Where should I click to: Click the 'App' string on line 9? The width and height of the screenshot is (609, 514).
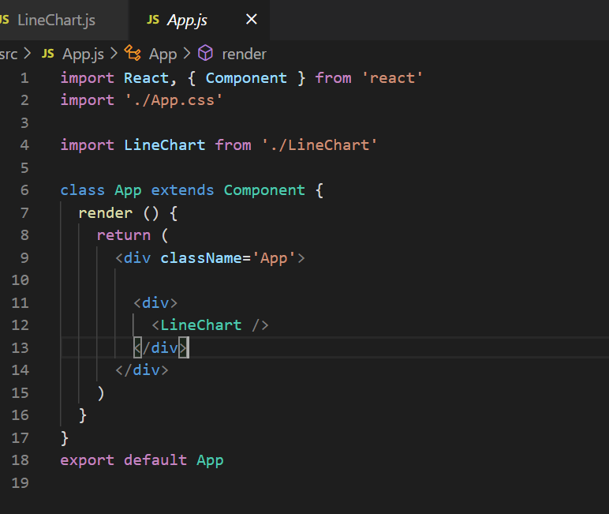275,258
